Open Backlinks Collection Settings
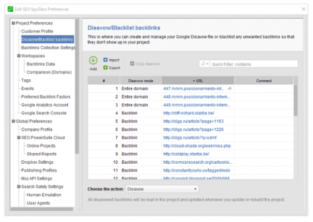 coord(48,48)
